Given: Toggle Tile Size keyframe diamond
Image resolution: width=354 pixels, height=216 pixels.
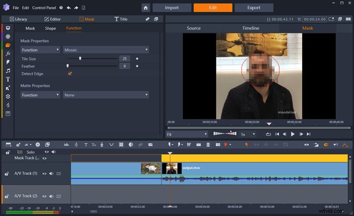Looking at the screenshot, I should click(137, 59).
